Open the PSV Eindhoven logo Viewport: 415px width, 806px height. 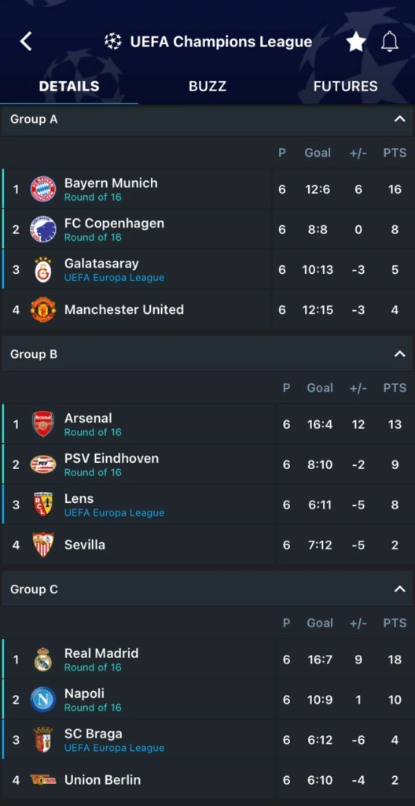point(43,464)
